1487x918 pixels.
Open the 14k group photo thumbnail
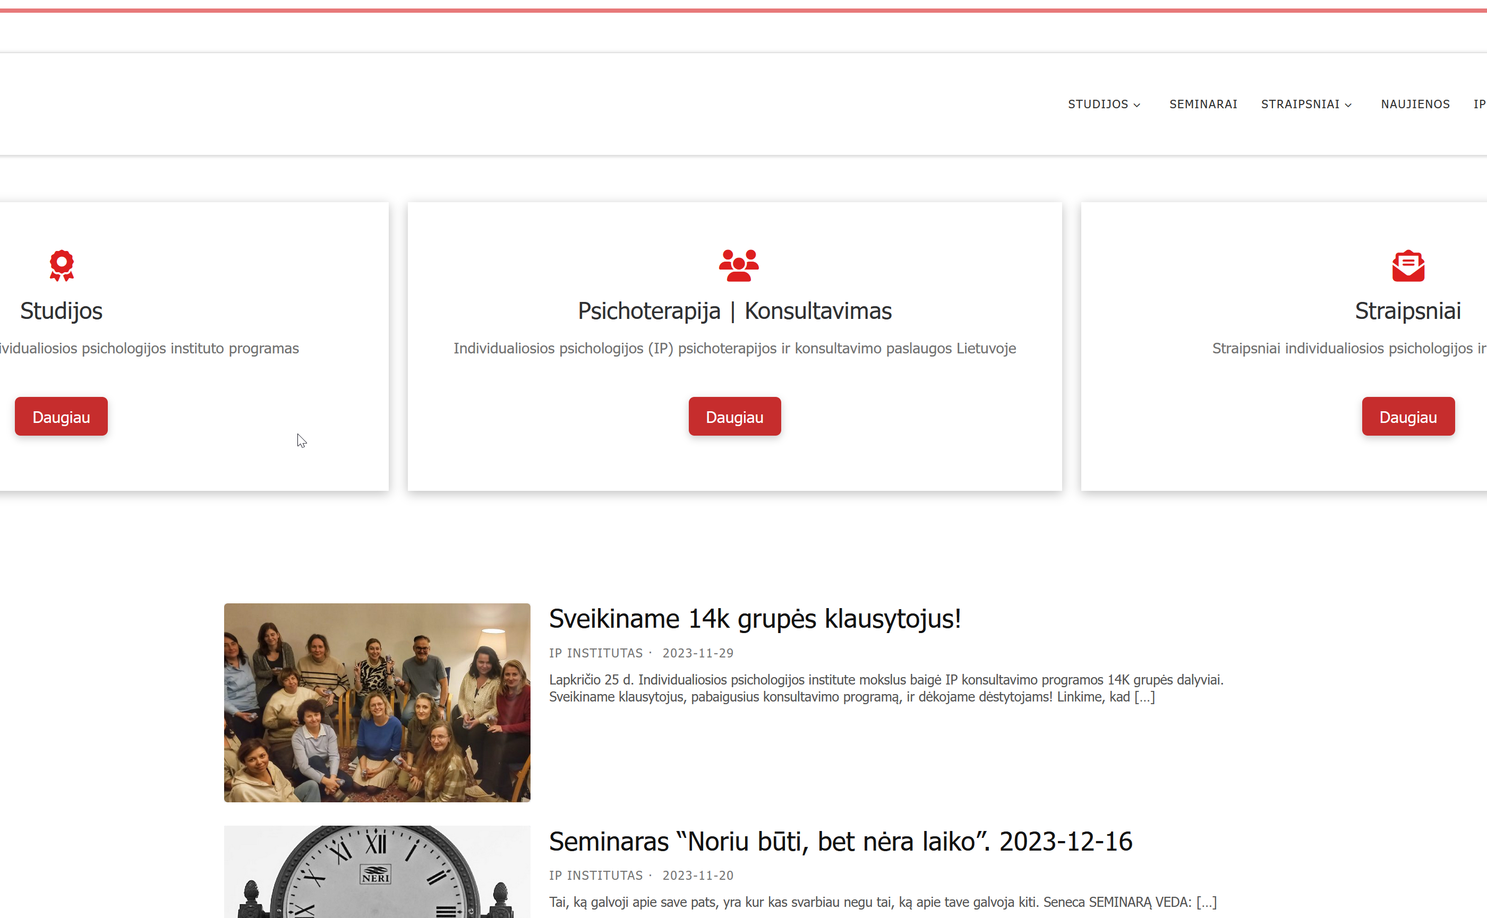click(x=377, y=703)
